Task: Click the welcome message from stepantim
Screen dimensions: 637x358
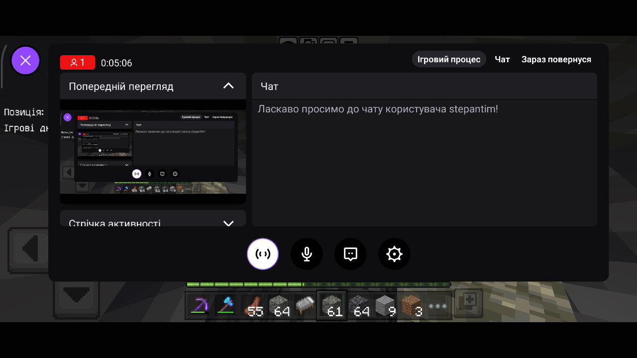Action: pos(378,109)
